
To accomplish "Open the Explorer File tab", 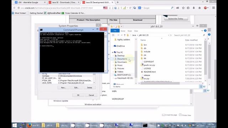I will pyautogui.click(x=115, y=31).
